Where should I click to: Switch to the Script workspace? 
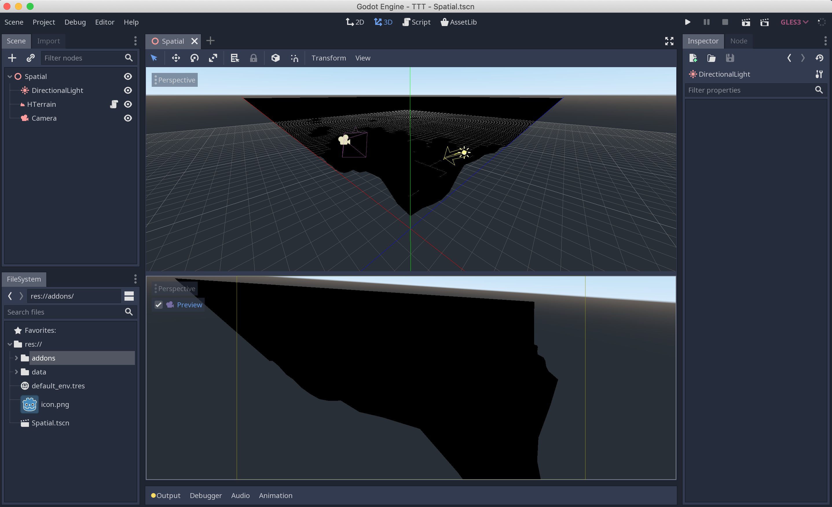(416, 22)
